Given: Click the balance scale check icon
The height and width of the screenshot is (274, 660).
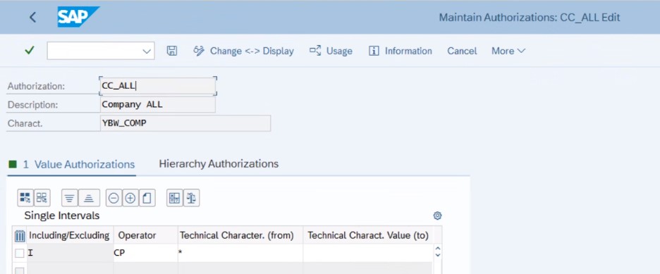Looking at the screenshot, I should coord(192,197).
